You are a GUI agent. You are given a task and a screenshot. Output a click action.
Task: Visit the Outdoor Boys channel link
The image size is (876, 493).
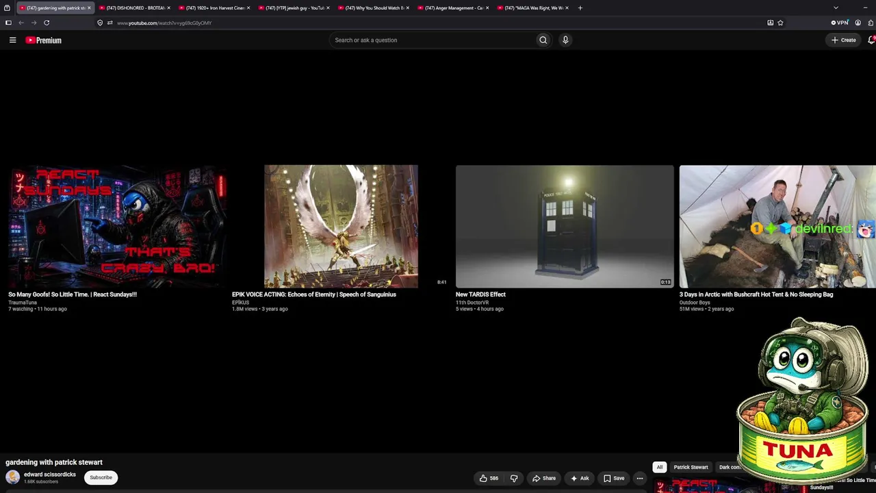click(695, 303)
